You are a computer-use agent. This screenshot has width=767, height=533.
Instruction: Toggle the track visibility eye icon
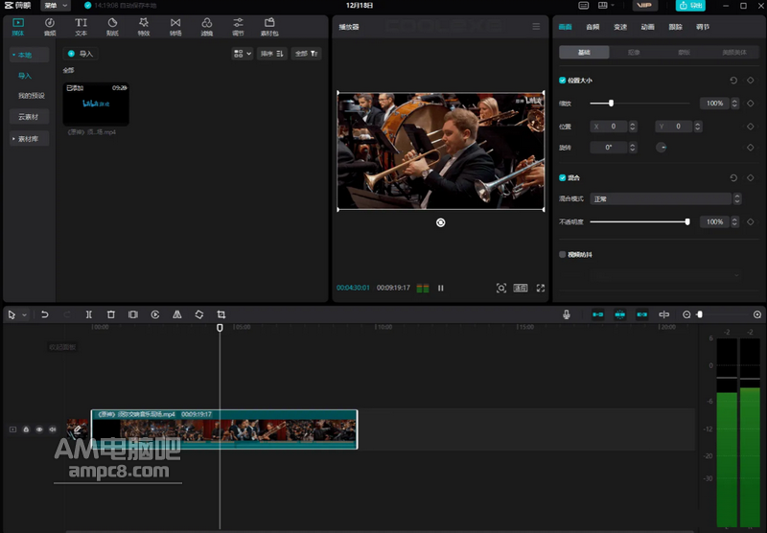tap(39, 429)
